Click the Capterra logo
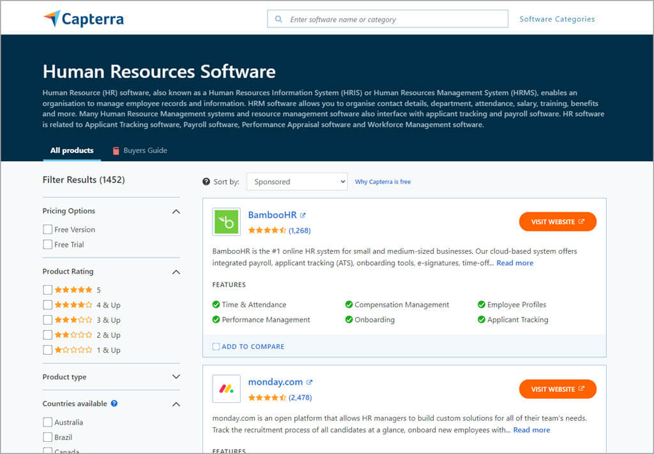 [84, 19]
